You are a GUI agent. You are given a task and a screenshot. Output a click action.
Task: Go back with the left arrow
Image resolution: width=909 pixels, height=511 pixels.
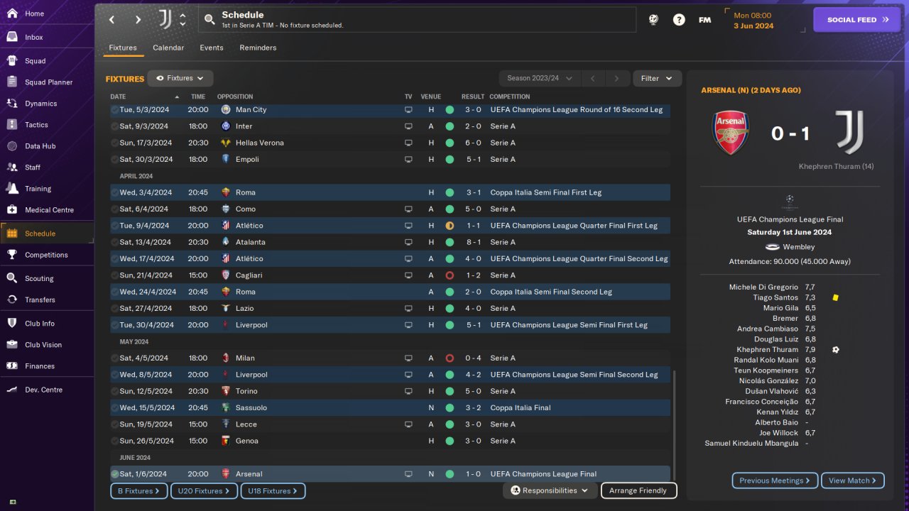(x=111, y=20)
